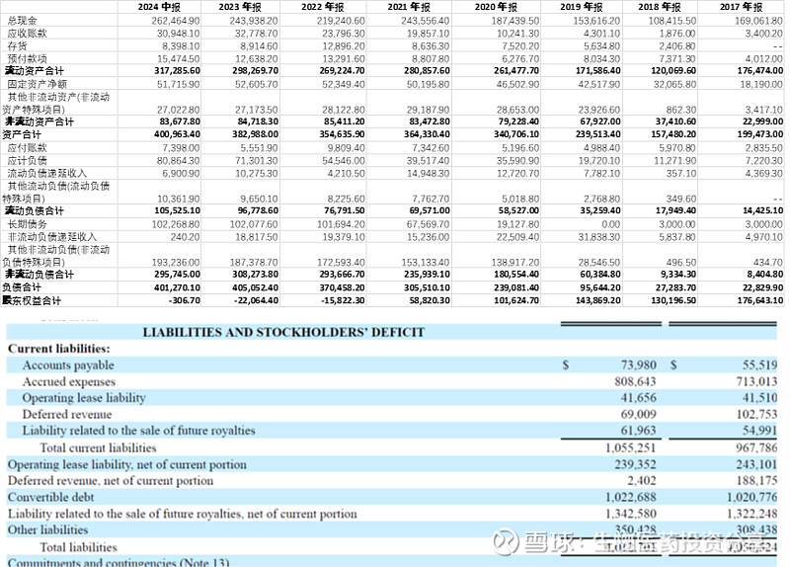Select the heading 'LIABILITIES AND STOCKHOLDERS' DEFICIT'
The height and width of the screenshot is (567, 790).
[283, 332]
